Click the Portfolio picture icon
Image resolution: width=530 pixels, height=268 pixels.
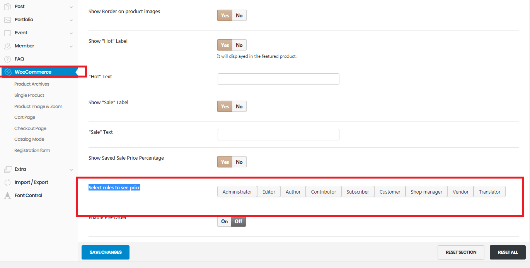point(7,20)
